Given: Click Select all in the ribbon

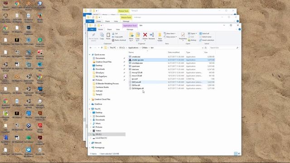Looking at the screenshot, I should coord(204,34).
